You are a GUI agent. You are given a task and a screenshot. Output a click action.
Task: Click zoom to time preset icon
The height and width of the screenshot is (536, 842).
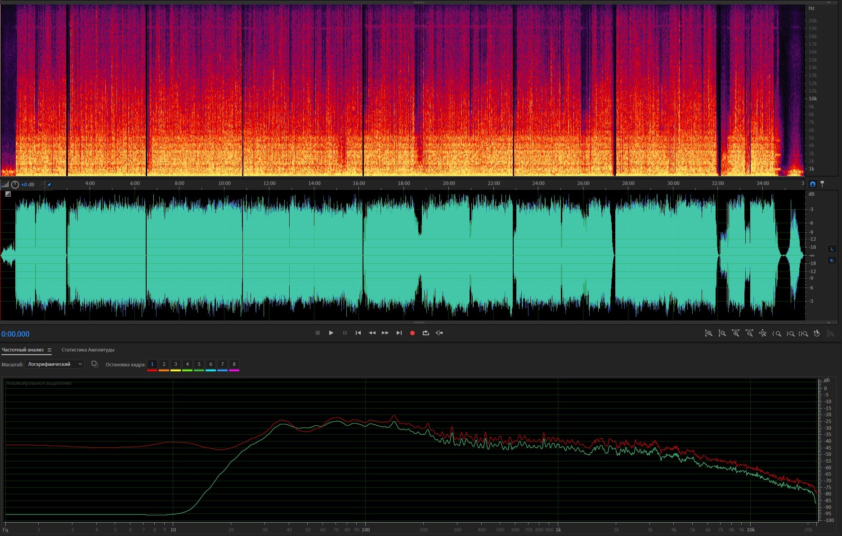pos(817,333)
